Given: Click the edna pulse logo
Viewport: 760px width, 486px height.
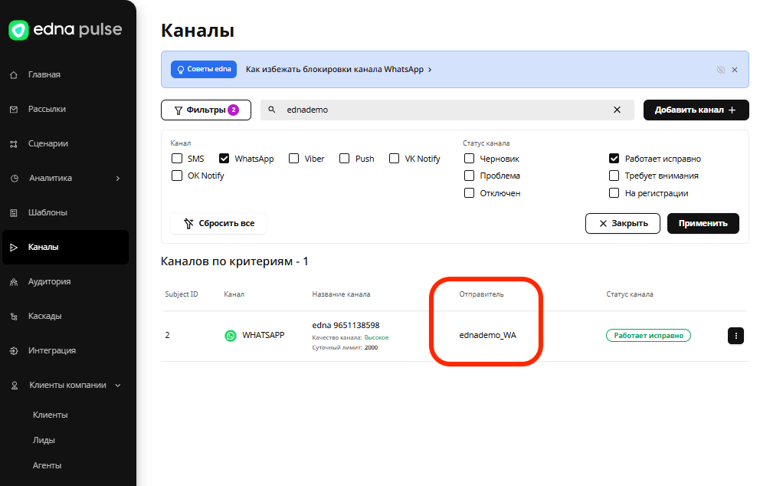Looking at the screenshot, I should click(65, 30).
